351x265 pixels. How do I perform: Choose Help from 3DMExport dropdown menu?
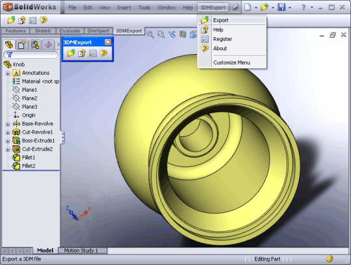(232, 29)
